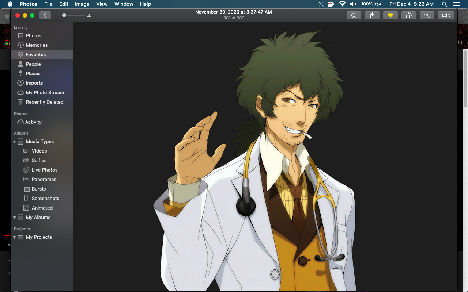The width and height of the screenshot is (468, 292).
Task: Apply Auto Enhance with the magic wand
Action: click(427, 15)
